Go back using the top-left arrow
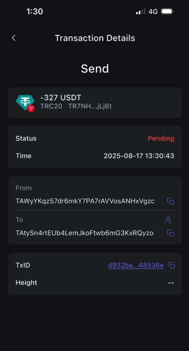The height and width of the screenshot is (351, 189). (x=14, y=38)
